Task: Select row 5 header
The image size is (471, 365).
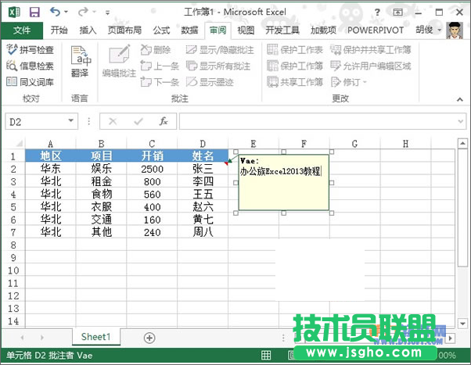Action: pyautogui.click(x=13, y=207)
